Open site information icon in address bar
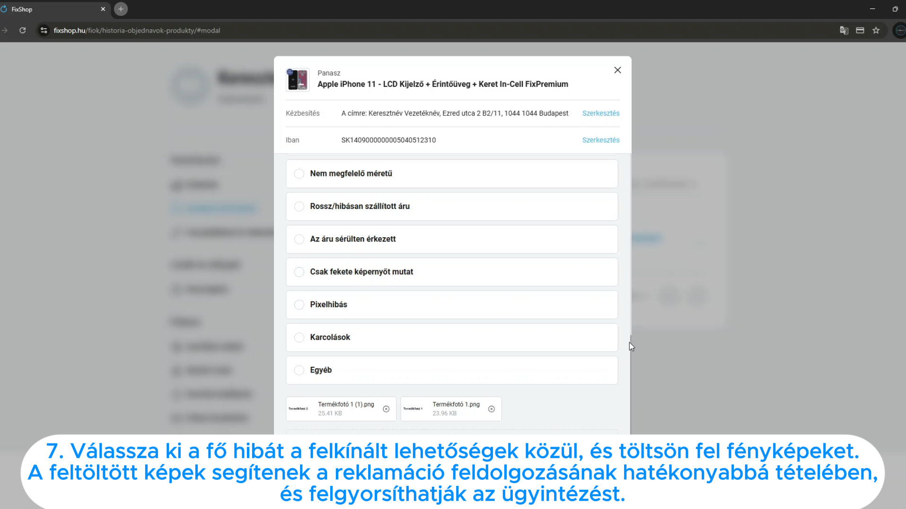The height and width of the screenshot is (509, 906). (x=44, y=30)
